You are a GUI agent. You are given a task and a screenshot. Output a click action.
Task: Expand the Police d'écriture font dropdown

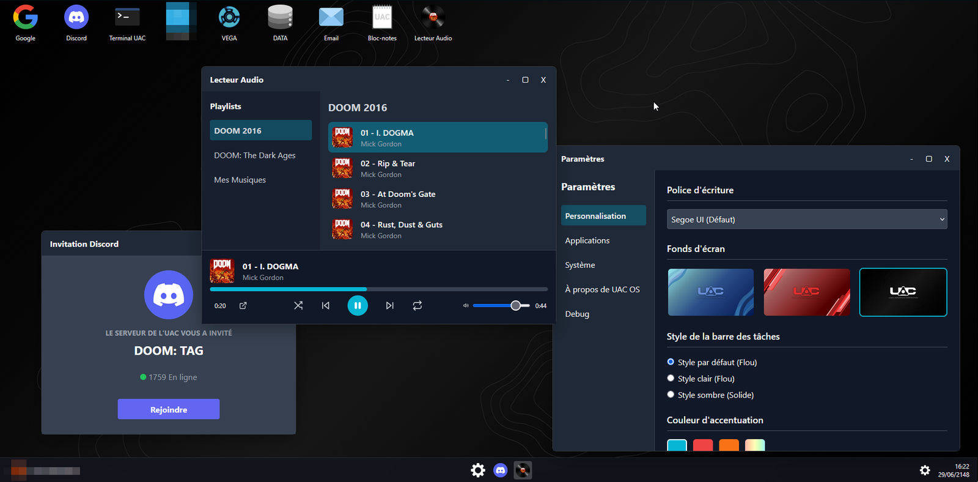point(806,220)
